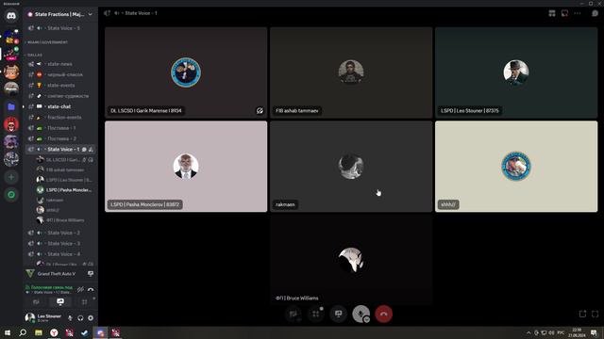Open User Settings gear icon
The height and width of the screenshot is (339, 604).
coord(91,318)
